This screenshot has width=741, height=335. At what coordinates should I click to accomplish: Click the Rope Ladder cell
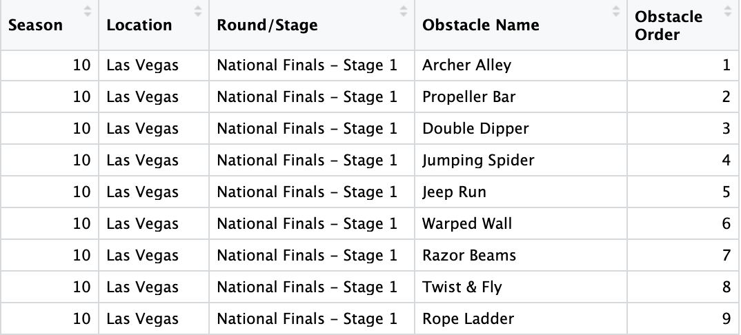468,319
